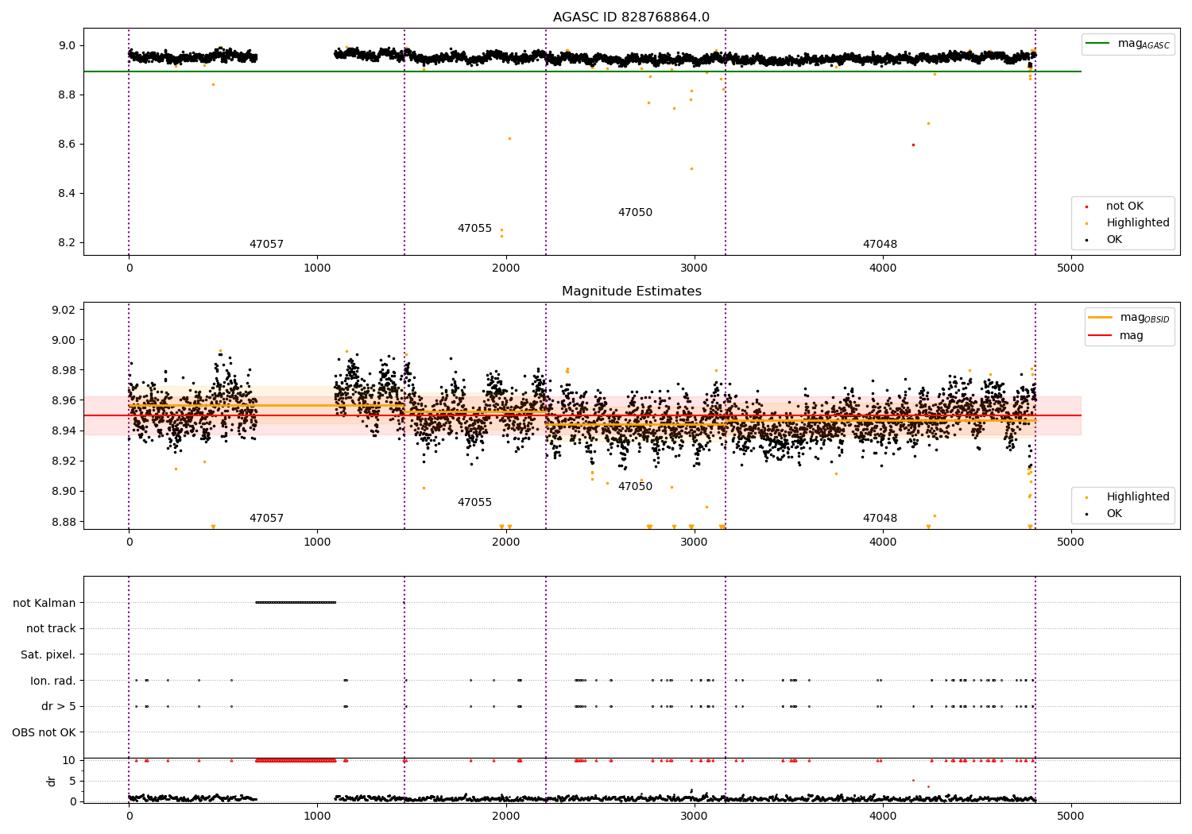This screenshot has height=834, width=1192.
Task: Click OBSID label 47048 in Magnitude Estimates plot
Action: pyautogui.click(x=880, y=519)
